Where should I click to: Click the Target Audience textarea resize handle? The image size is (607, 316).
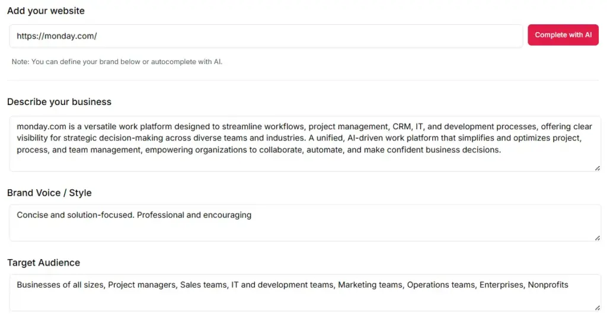(x=597, y=307)
